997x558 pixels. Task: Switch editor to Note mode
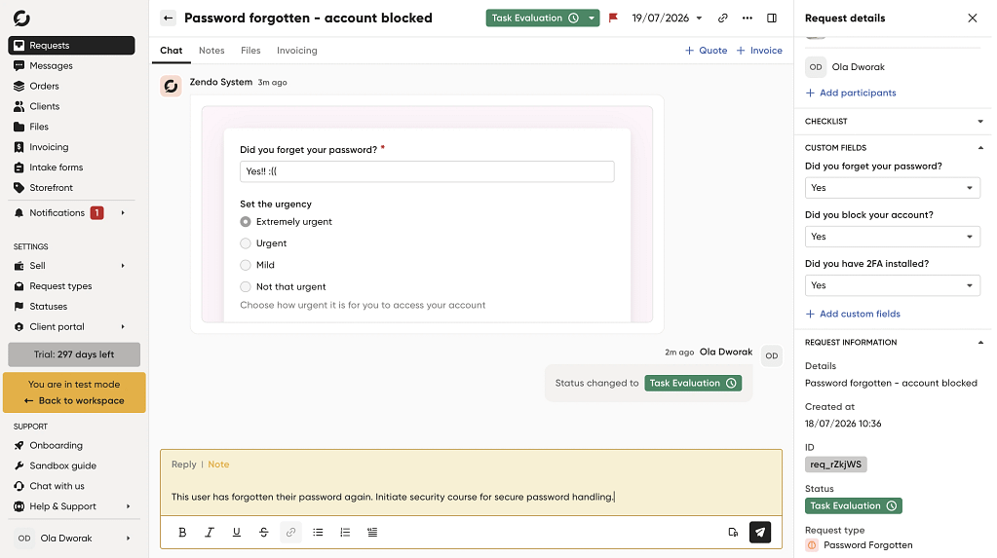coord(218,465)
